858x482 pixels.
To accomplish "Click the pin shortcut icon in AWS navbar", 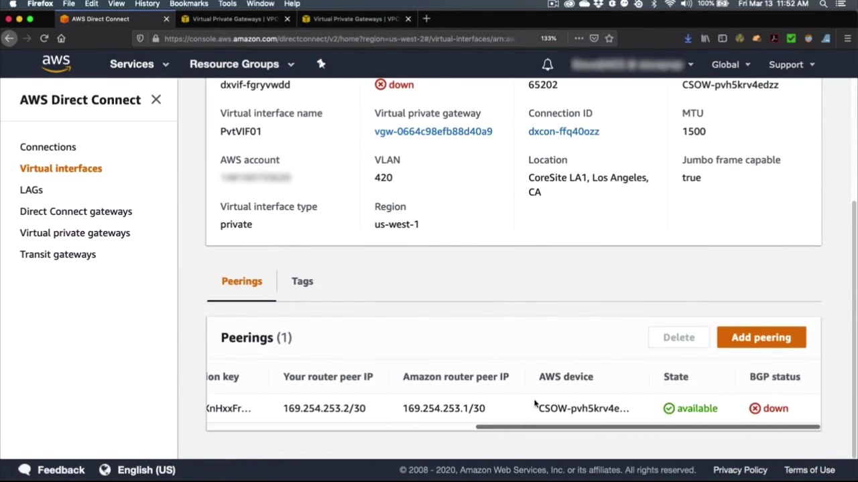I will point(321,64).
